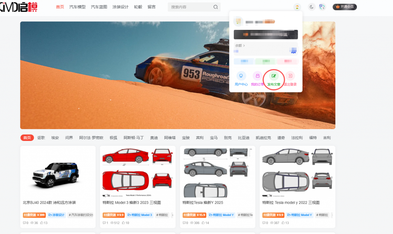The height and width of the screenshot is (234, 393).
Task: Click the 开通会员 membership button
Action: click(345, 7)
